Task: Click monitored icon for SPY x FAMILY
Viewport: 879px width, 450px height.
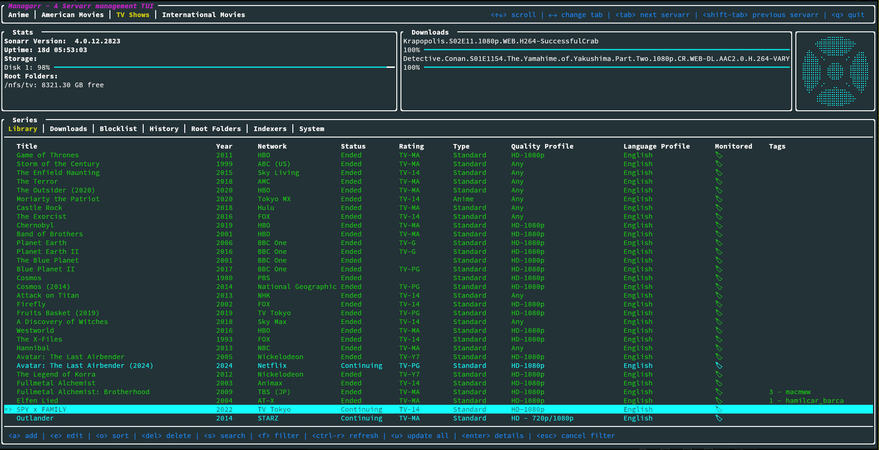Action: [x=719, y=409]
